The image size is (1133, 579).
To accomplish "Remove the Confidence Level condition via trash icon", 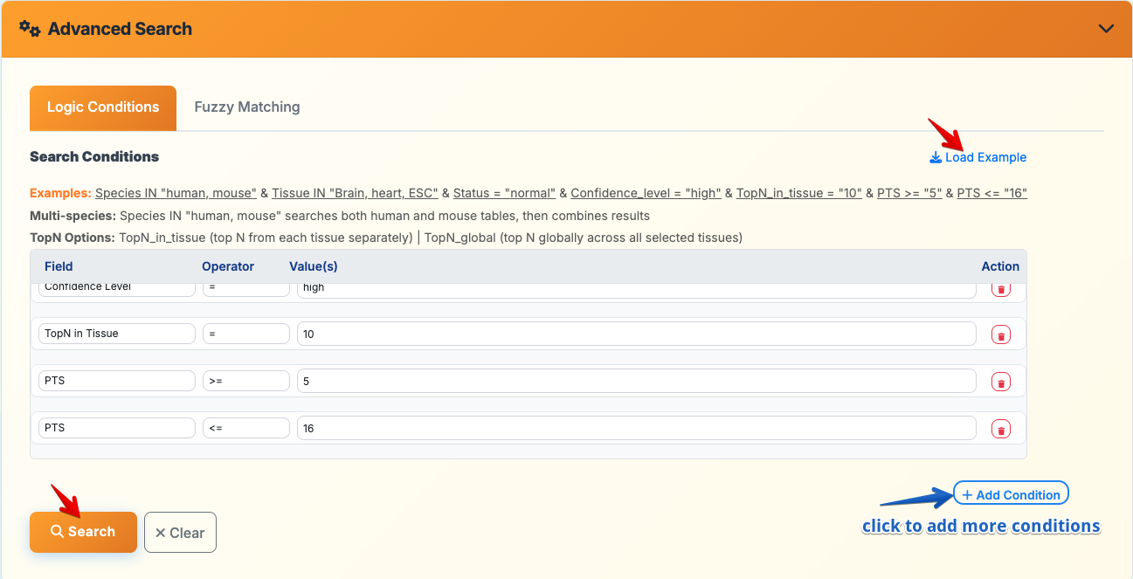I will click(1000, 289).
